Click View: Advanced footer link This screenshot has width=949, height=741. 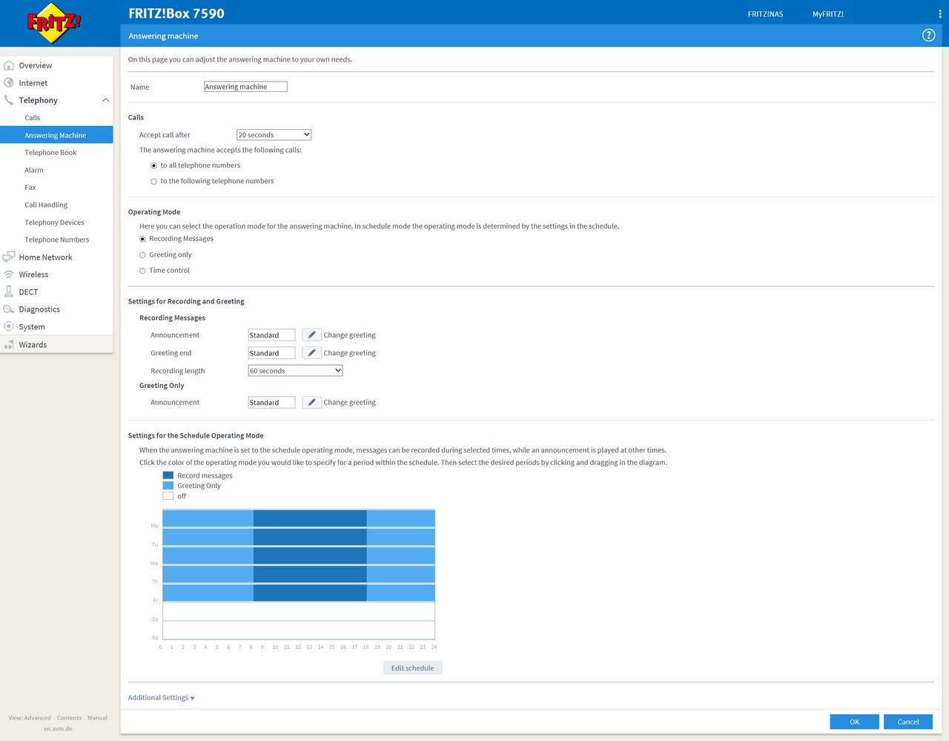pos(30,718)
